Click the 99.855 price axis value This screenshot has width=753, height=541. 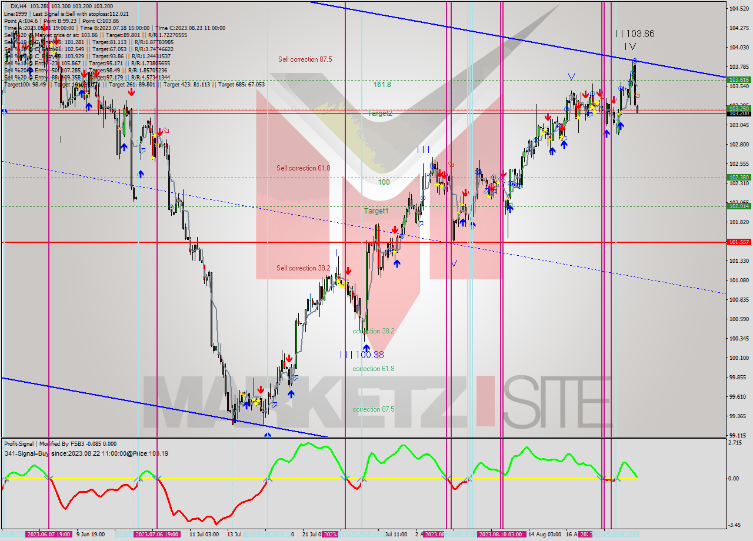(x=737, y=377)
